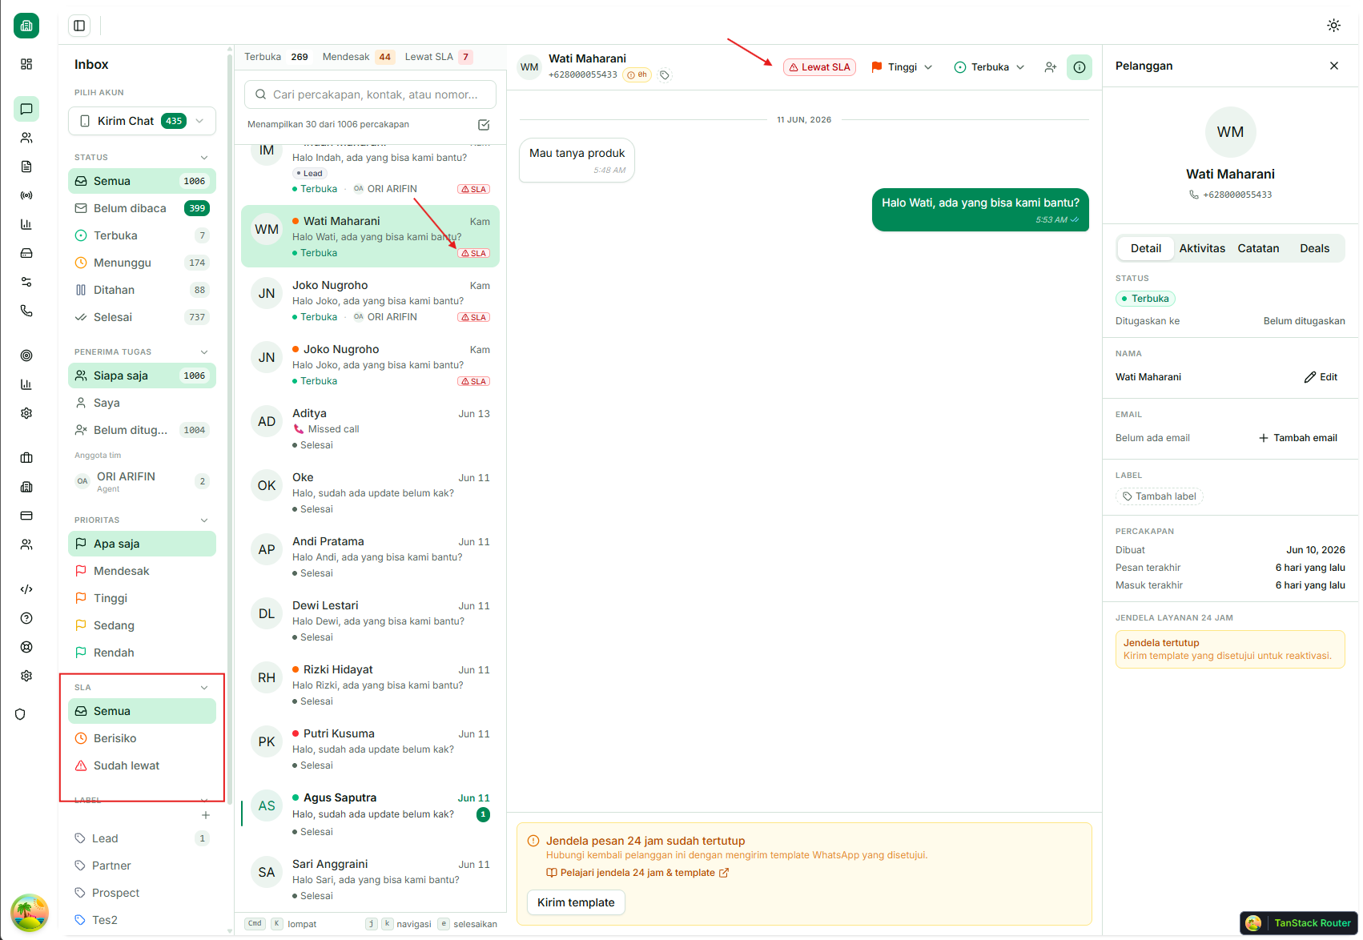This screenshot has width=1363, height=940.
Task: Open the Aditya missed call conversation
Action: [x=370, y=428]
